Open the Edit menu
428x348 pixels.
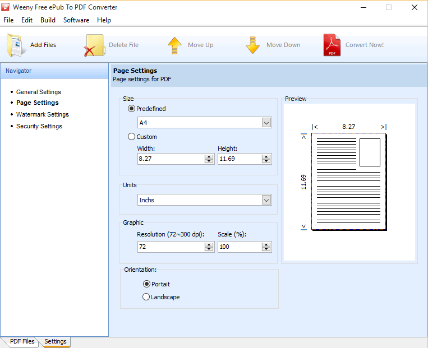(27, 20)
